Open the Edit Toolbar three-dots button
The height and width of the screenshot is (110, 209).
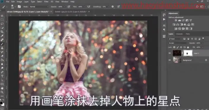[x=2, y=96]
